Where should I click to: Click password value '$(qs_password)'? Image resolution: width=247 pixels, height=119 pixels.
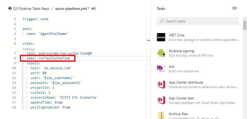pos(66,83)
